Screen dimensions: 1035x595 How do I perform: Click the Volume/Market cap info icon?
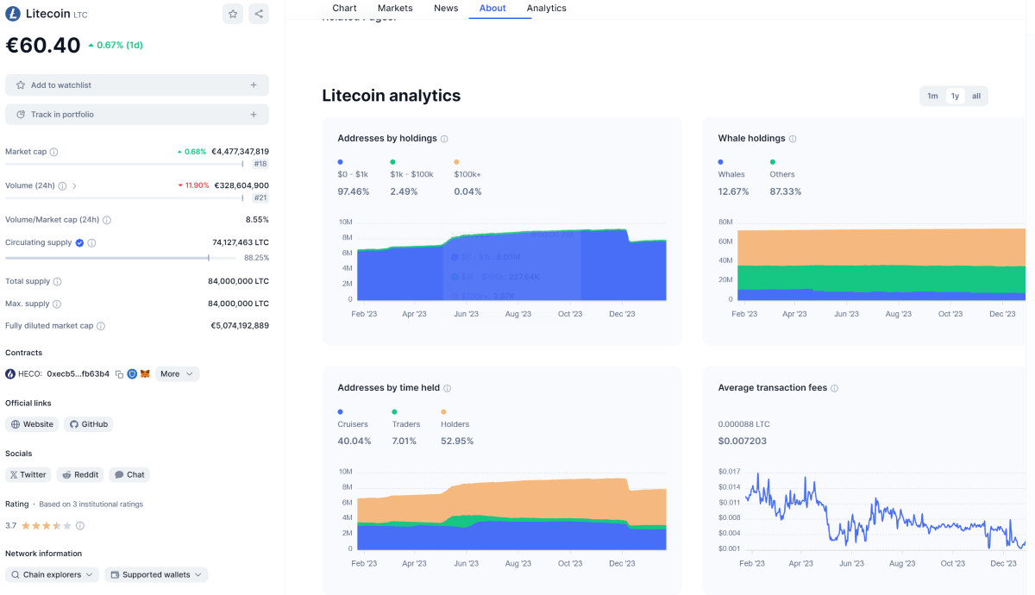[107, 220]
